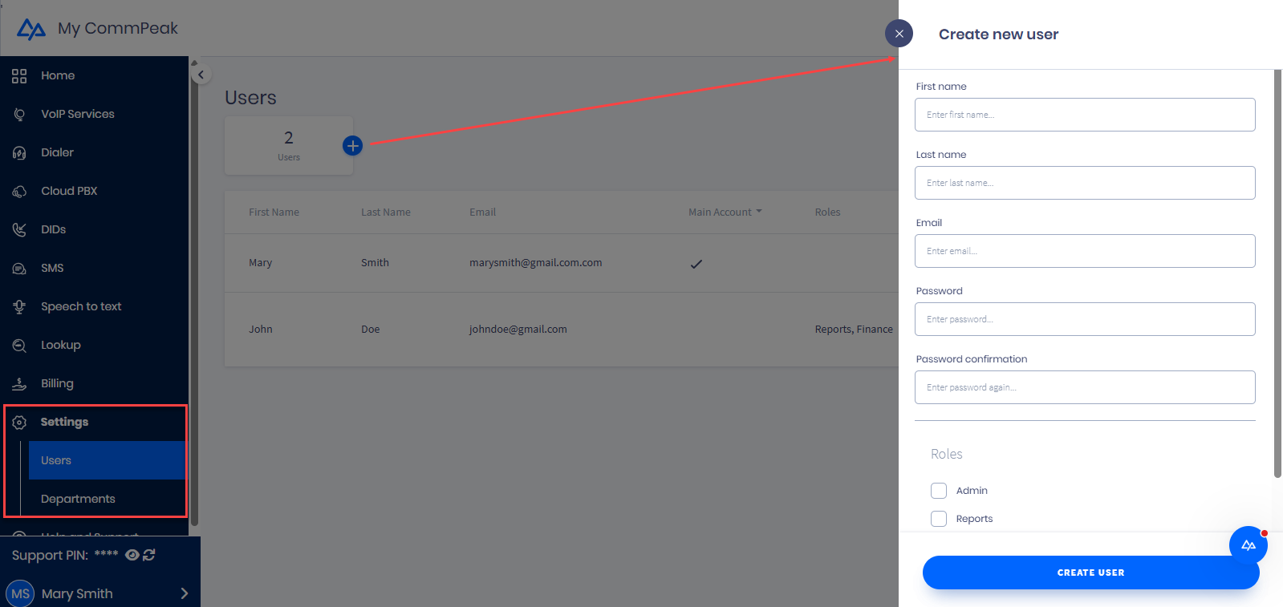
Task: Check the Admin role checkbox
Action: click(939, 491)
